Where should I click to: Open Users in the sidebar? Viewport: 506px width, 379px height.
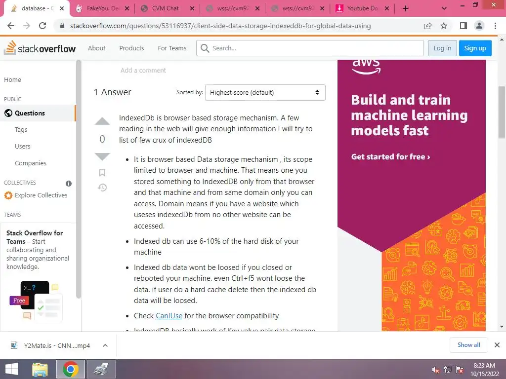pyautogui.click(x=22, y=146)
